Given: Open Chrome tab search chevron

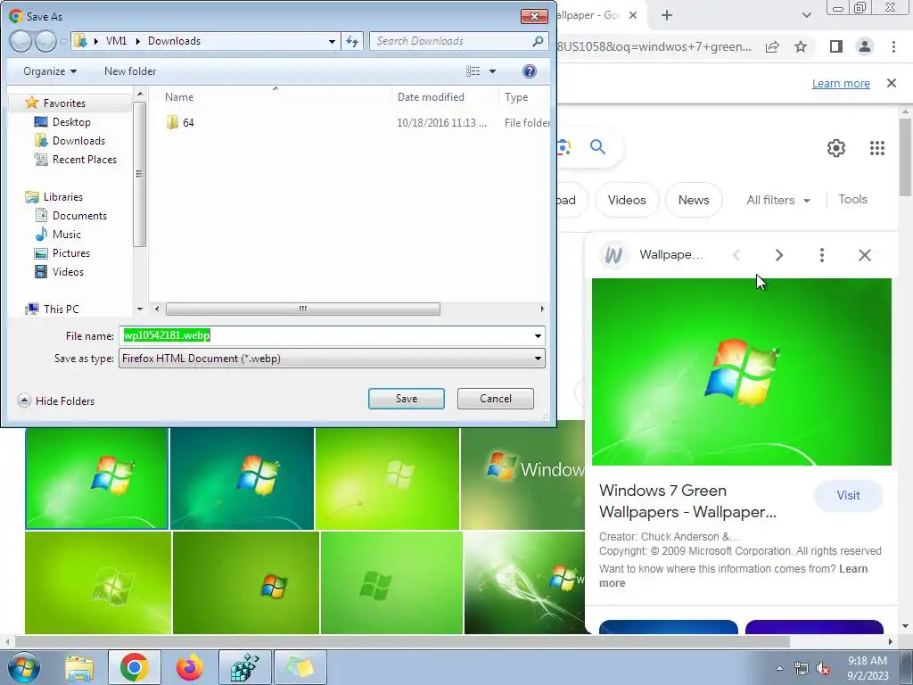Looking at the screenshot, I should [x=806, y=16].
